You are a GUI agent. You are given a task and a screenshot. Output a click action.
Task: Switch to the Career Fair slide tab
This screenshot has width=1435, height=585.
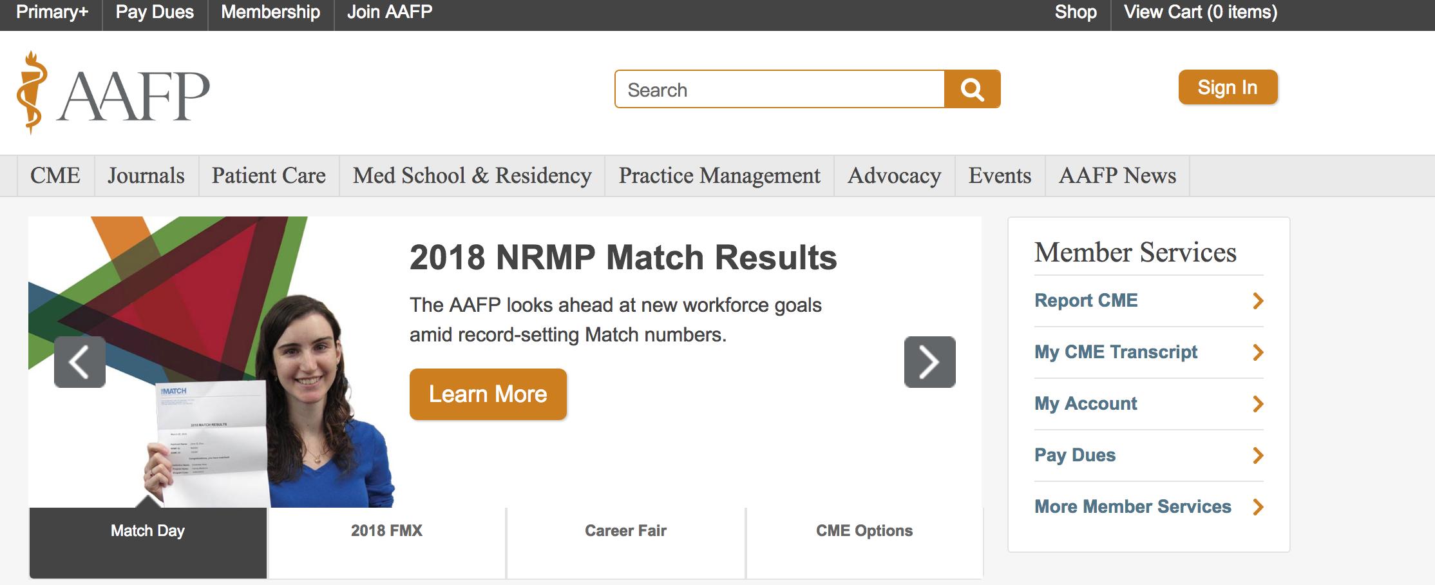625,531
